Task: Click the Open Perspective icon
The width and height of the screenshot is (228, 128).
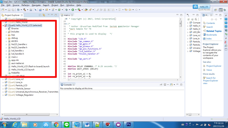Action: tap(216, 10)
